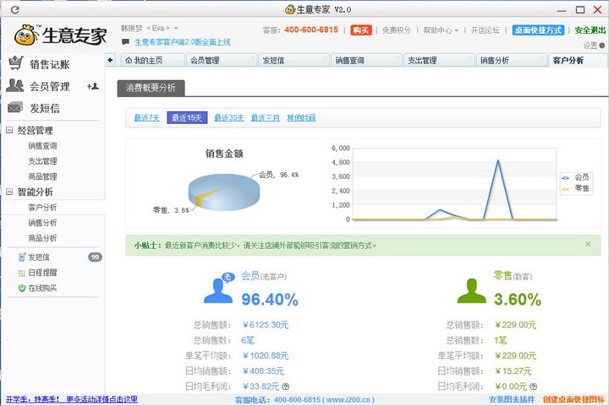Click the green 零售 person icon

tap(471, 290)
